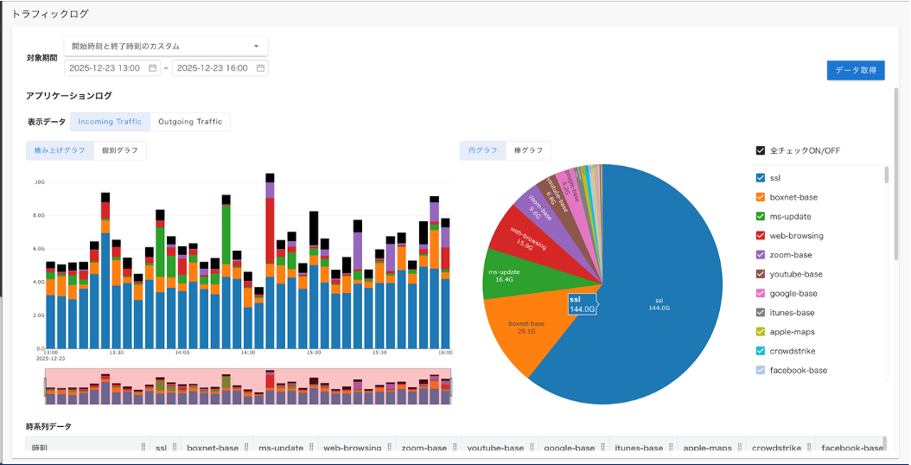Click the web-browsing column grip icon
The height and width of the screenshot is (465, 911).
pyautogui.click(x=389, y=448)
